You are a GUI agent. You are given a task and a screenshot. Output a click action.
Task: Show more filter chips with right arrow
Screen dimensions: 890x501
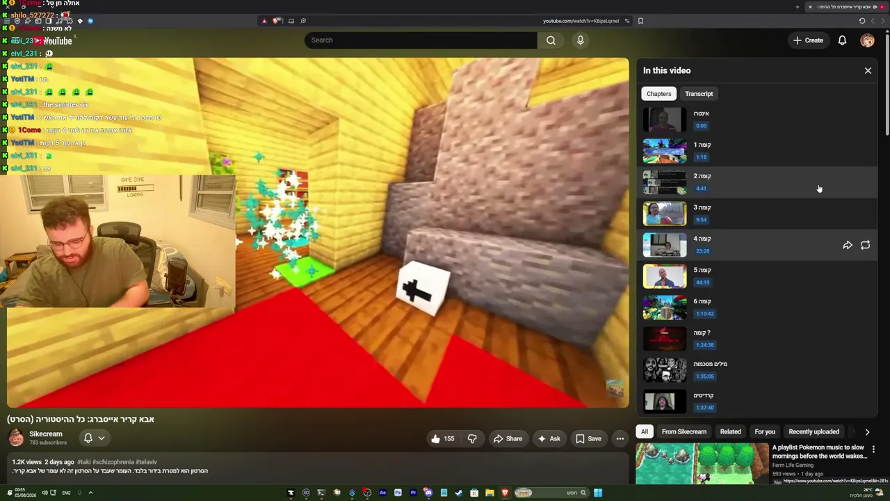pyautogui.click(x=867, y=431)
